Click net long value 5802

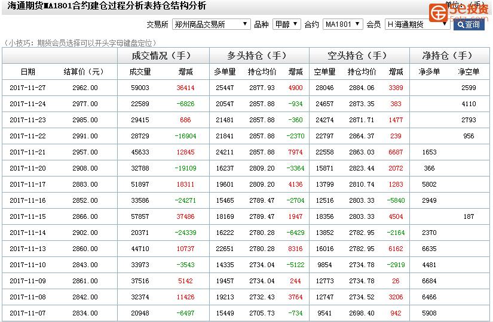tap(429, 184)
